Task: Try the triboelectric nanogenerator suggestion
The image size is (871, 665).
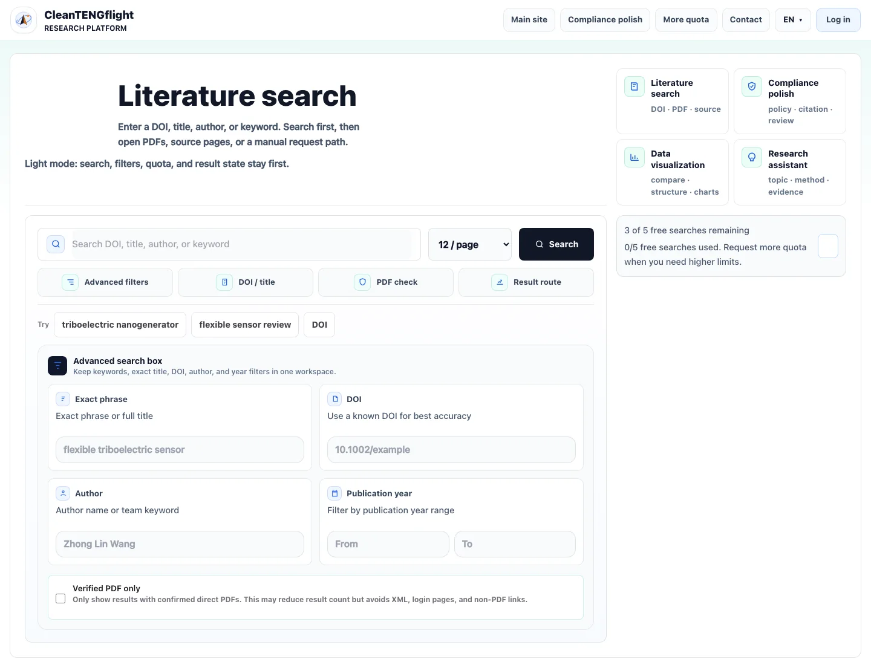Action: click(120, 325)
